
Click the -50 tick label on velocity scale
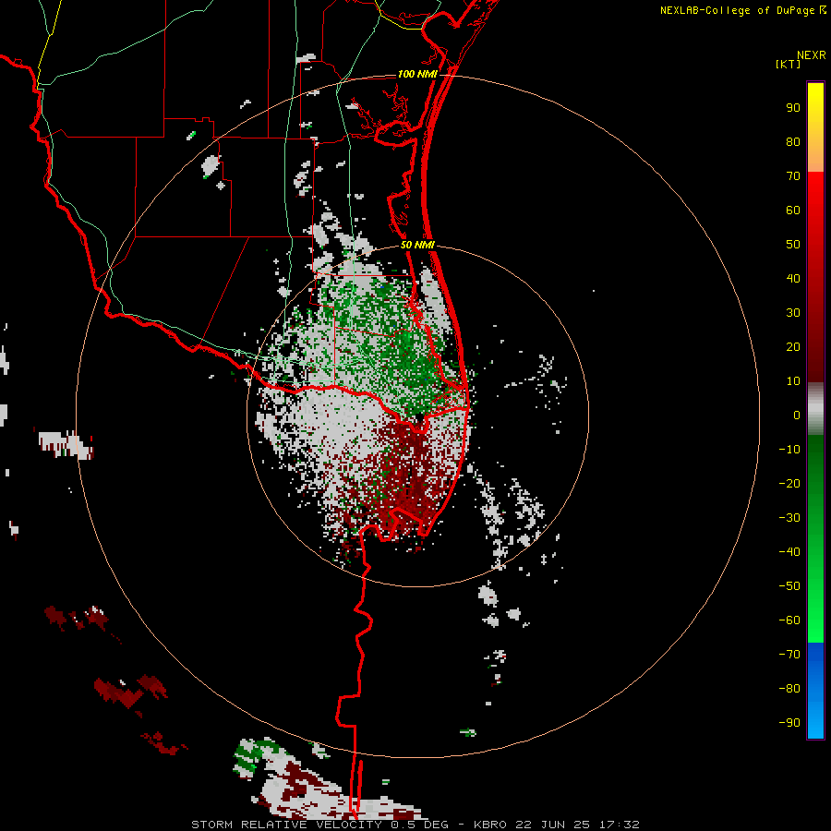[789, 586]
